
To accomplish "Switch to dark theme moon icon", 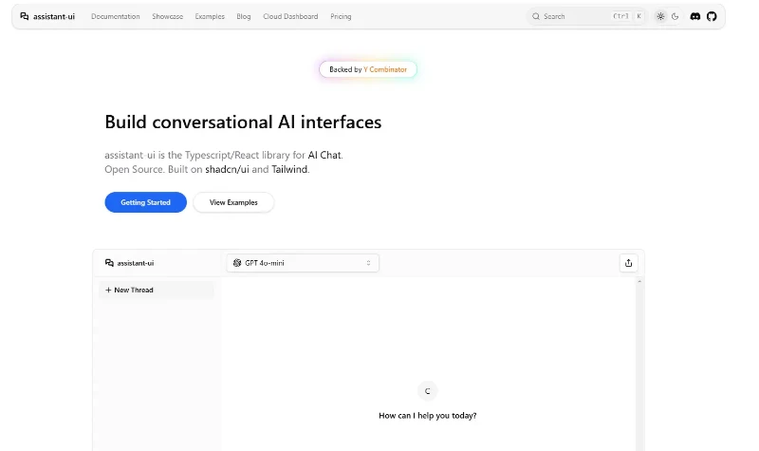I will [676, 16].
